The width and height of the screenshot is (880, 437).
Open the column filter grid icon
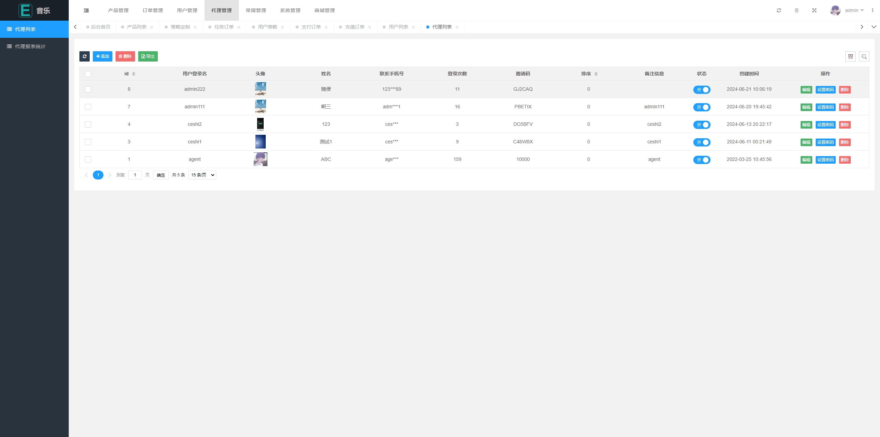pyautogui.click(x=850, y=56)
